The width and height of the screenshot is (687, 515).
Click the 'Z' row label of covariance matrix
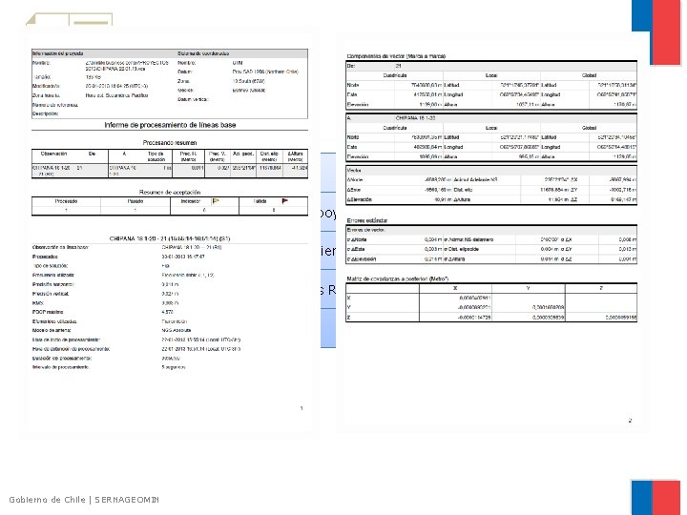point(349,317)
